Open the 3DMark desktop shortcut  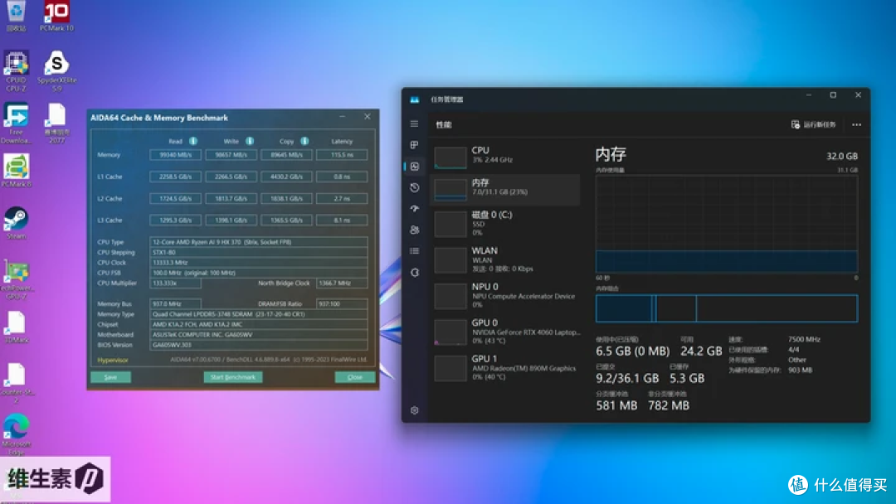[16, 327]
